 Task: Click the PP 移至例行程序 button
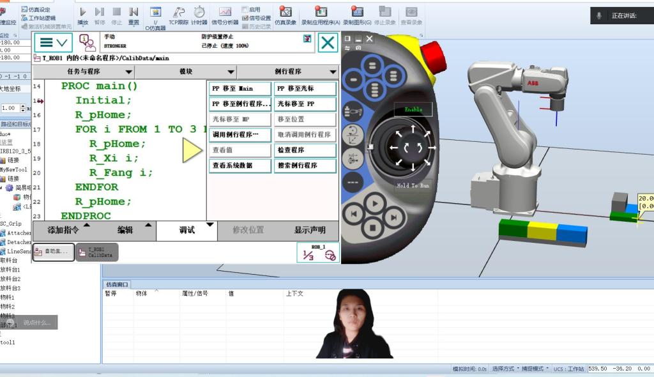point(240,104)
